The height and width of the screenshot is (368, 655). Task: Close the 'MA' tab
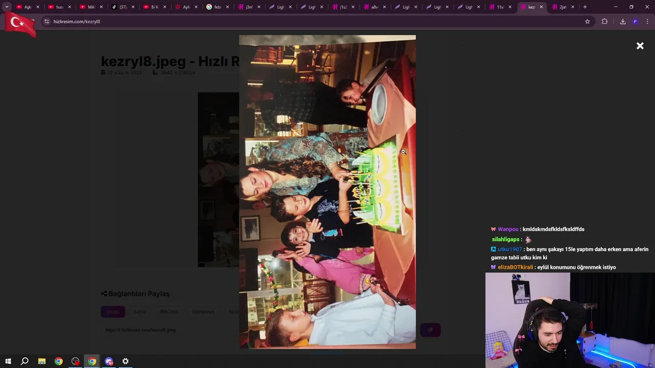pos(101,7)
